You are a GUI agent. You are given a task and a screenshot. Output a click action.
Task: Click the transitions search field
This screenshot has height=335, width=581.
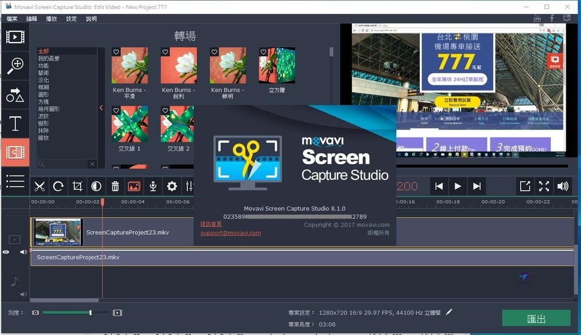[63, 164]
